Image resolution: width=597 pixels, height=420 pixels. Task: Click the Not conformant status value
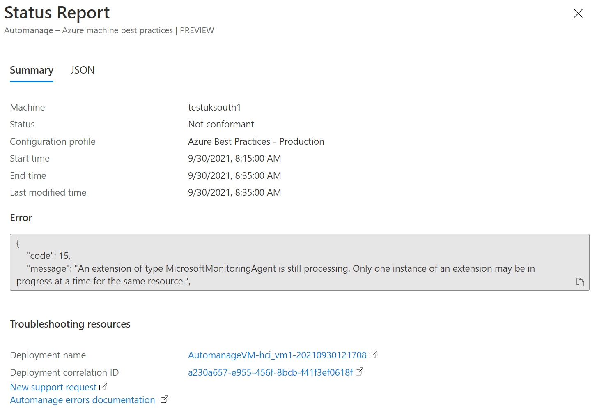(221, 124)
